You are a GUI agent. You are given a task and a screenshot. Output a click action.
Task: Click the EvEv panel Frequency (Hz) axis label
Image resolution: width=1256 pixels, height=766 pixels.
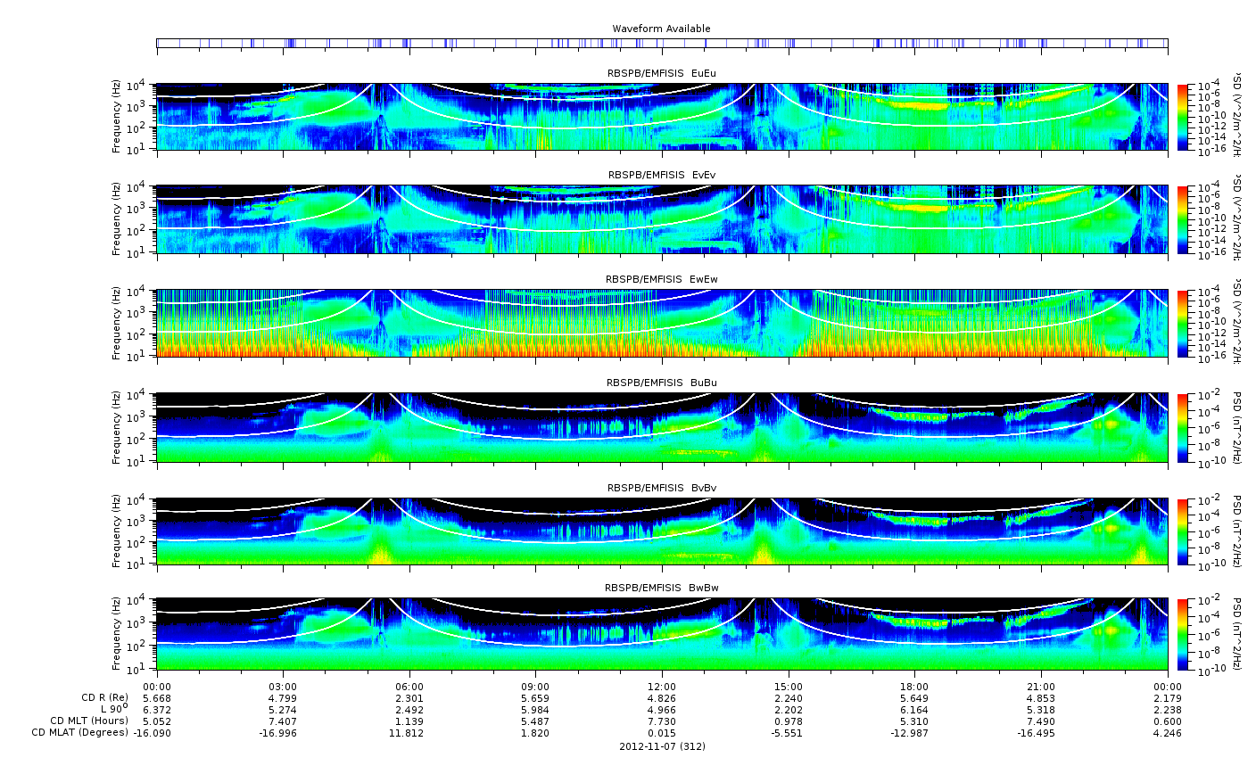(x=116, y=219)
